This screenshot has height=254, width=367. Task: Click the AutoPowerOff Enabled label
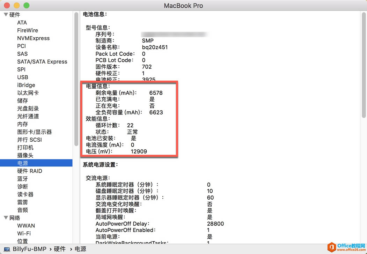(126, 230)
